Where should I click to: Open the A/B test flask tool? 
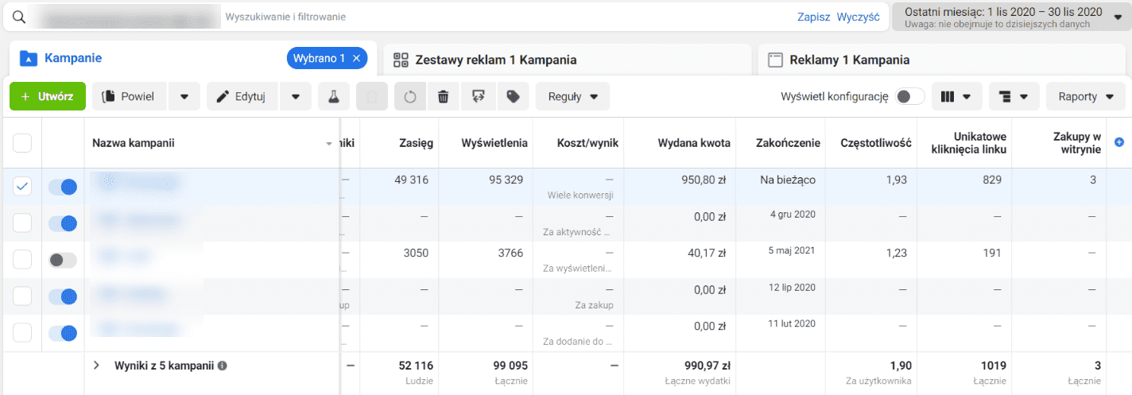(x=334, y=97)
